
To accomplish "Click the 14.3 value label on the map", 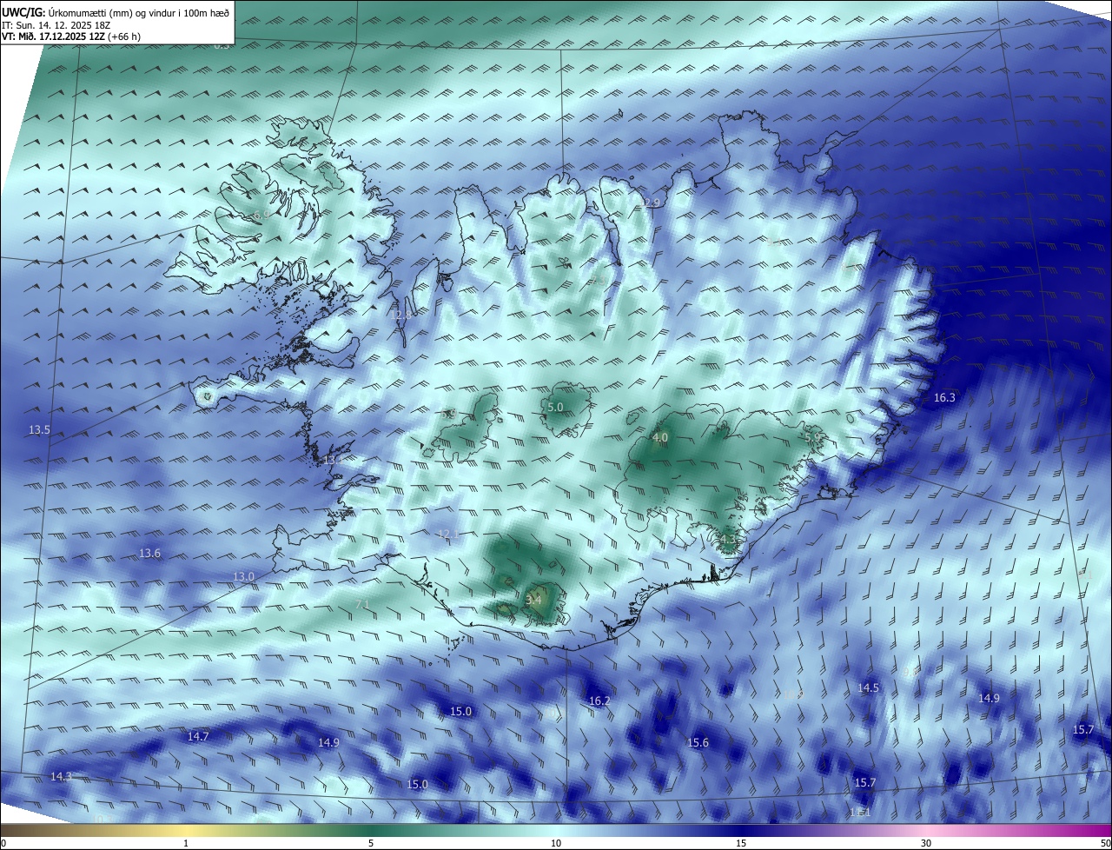I will (61, 776).
